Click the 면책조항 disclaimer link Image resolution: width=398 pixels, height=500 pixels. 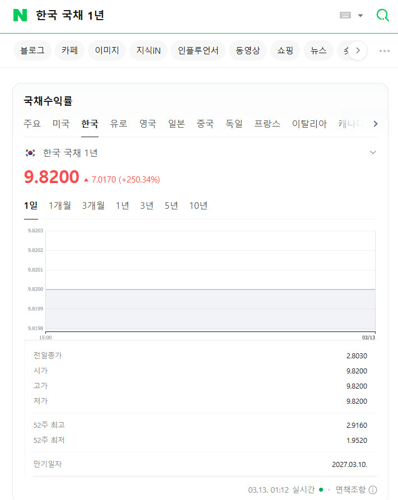tap(350, 490)
